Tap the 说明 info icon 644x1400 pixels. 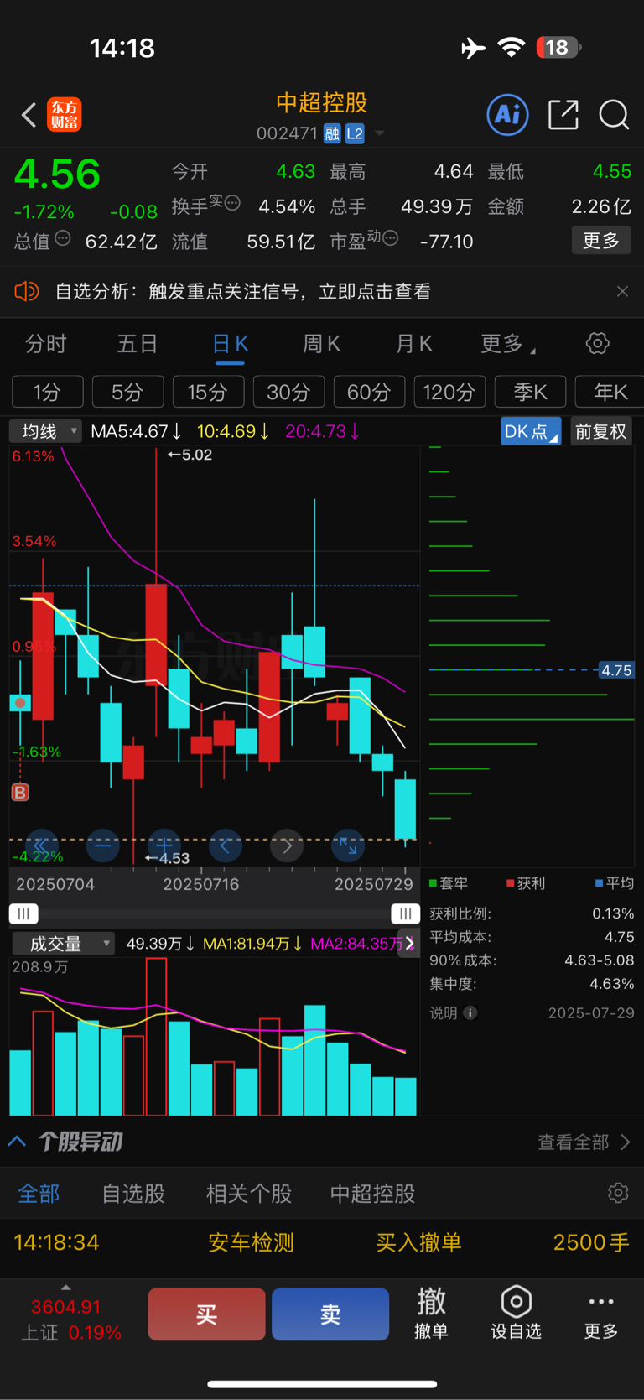[470, 1012]
